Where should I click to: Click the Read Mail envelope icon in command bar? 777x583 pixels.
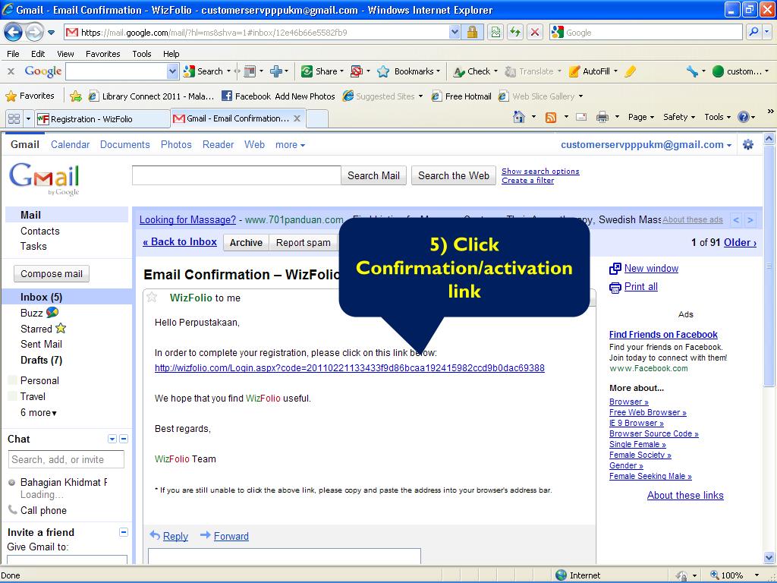pos(581,117)
